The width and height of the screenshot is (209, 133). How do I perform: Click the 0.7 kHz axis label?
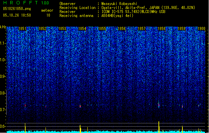coord(3,110)
